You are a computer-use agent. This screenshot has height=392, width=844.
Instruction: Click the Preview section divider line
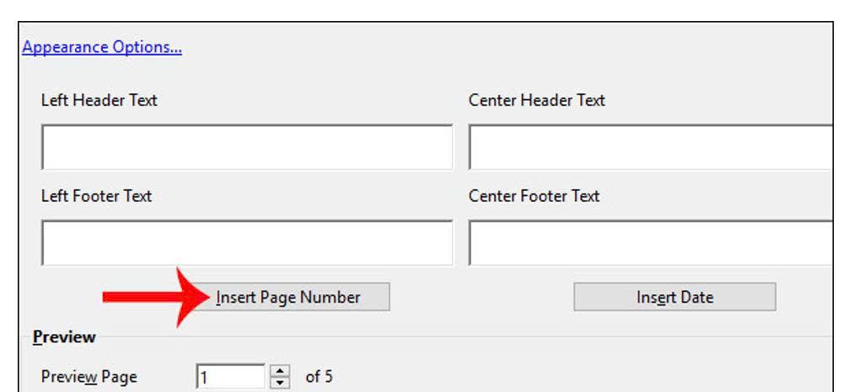465,337
